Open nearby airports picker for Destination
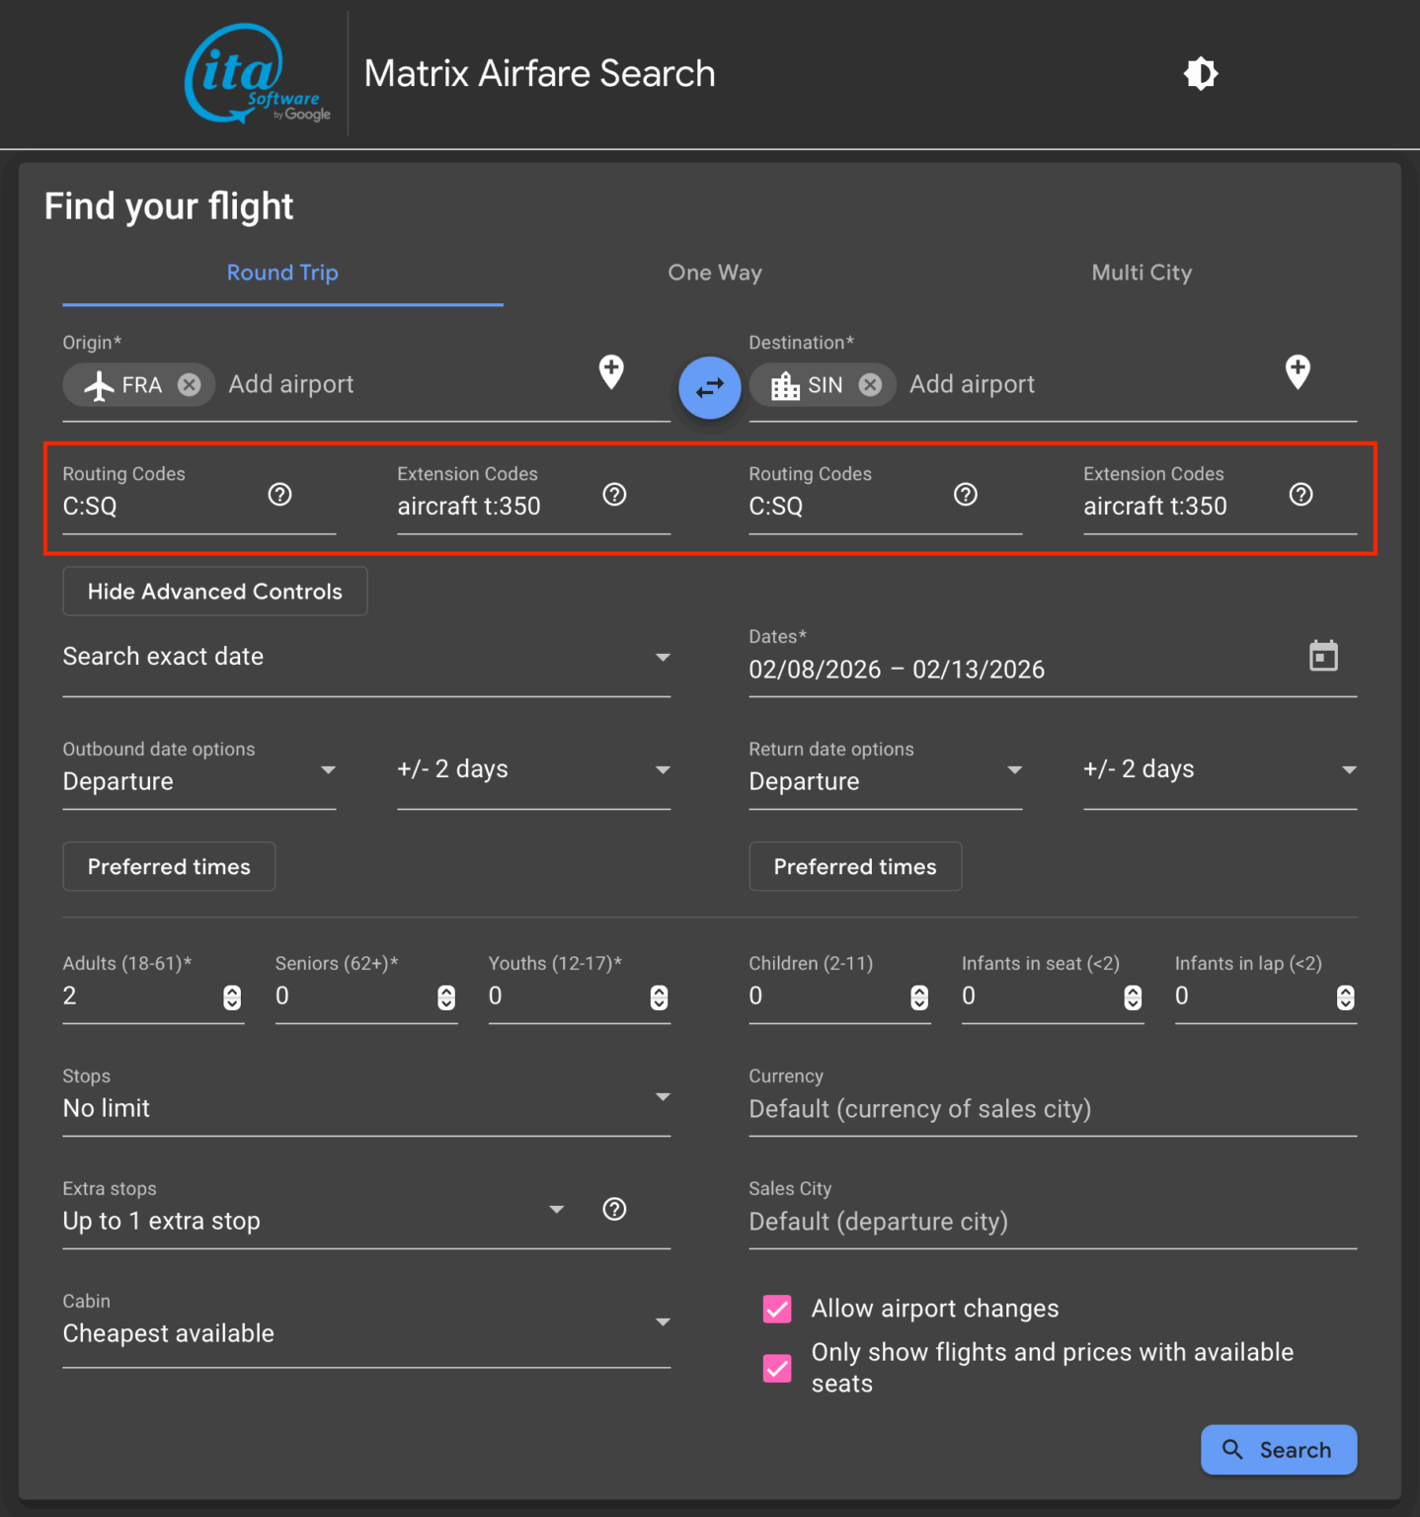This screenshot has height=1517, width=1420. 1297,372
